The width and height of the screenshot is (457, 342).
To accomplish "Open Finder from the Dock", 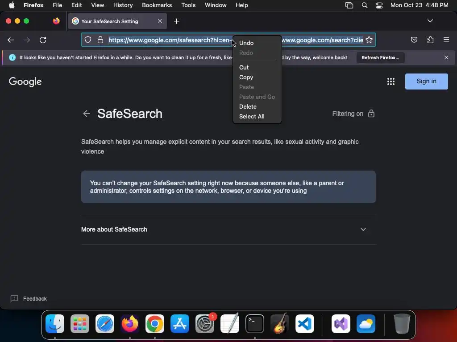I will pos(55,324).
